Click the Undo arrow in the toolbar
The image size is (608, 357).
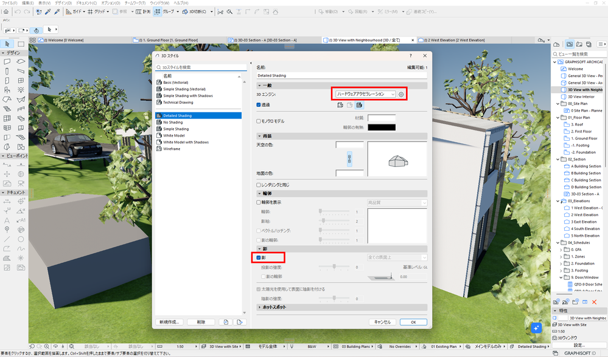tap(18, 12)
